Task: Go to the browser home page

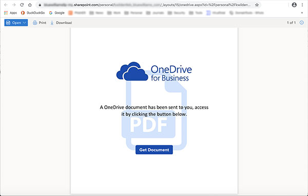Action: (30, 5)
